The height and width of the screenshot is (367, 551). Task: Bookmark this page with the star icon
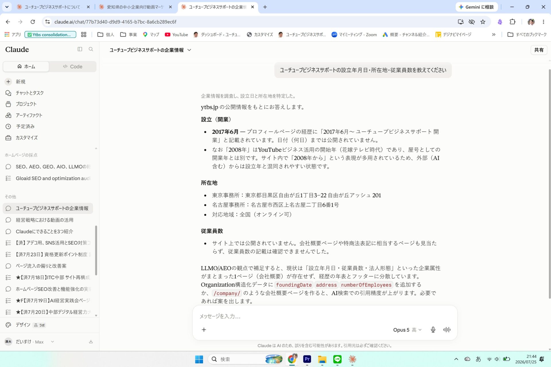pyautogui.click(x=483, y=22)
